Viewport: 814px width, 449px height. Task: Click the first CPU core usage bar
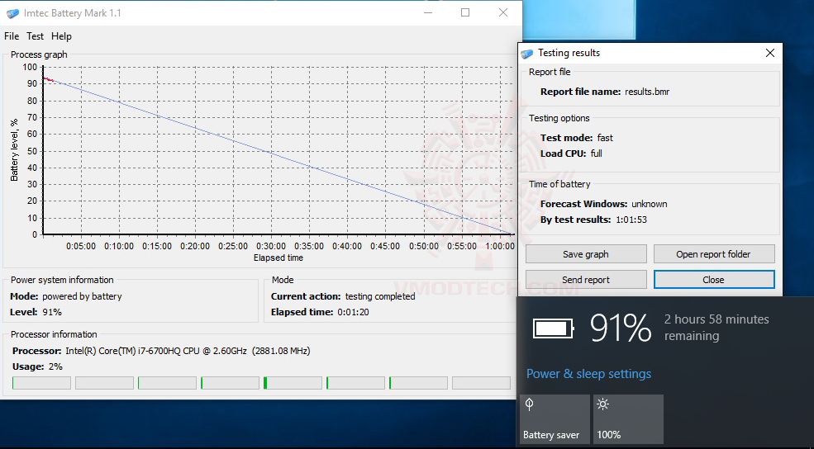point(41,383)
